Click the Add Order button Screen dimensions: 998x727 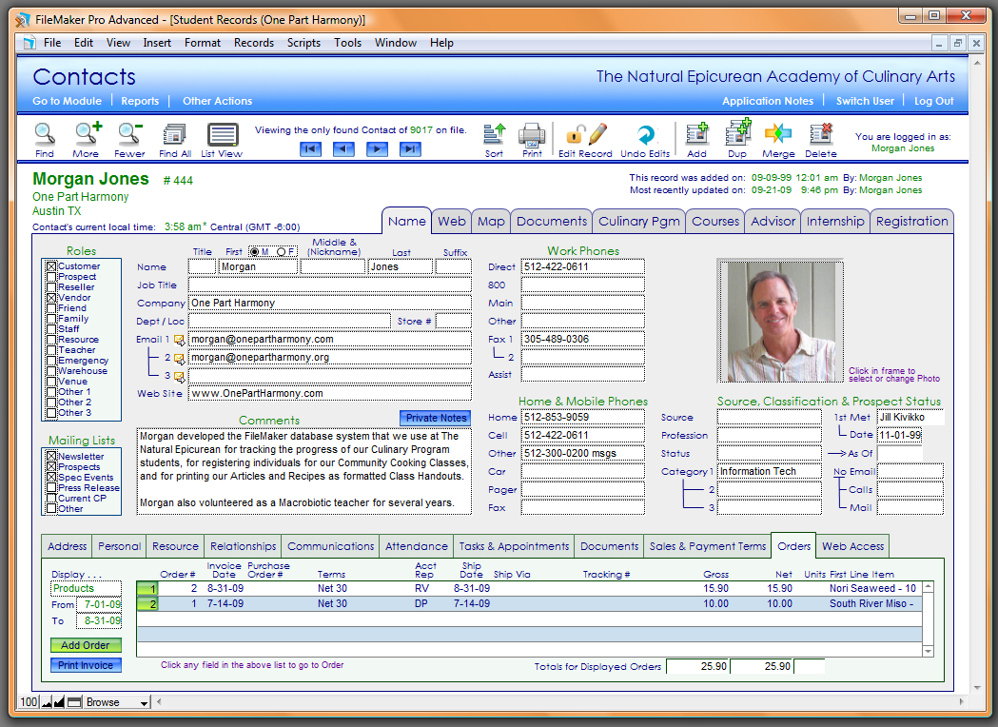(x=86, y=645)
